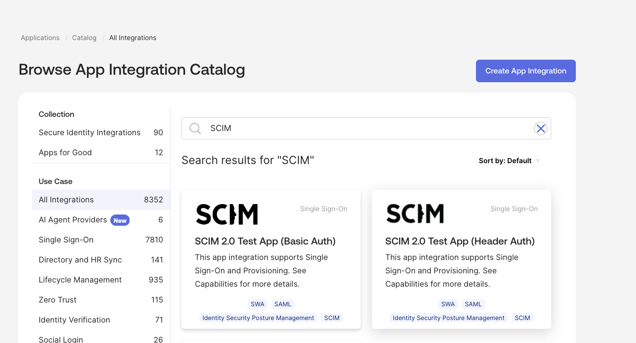
Task: Filter by Zero Trust
Action: pos(101,300)
